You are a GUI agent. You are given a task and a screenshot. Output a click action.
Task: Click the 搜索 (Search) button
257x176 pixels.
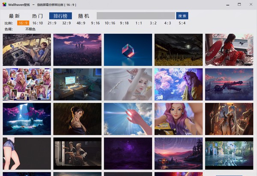[182, 16]
